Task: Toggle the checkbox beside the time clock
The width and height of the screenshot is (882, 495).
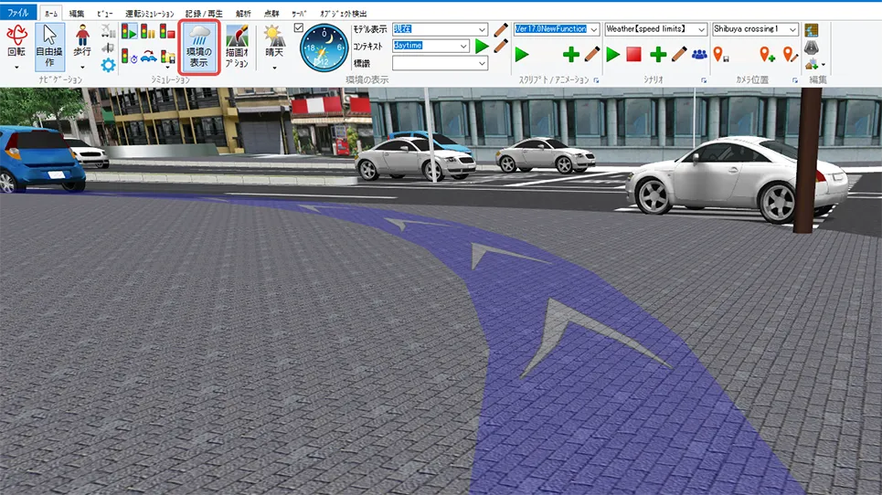Action: pyautogui.click(x=299, y=28)
